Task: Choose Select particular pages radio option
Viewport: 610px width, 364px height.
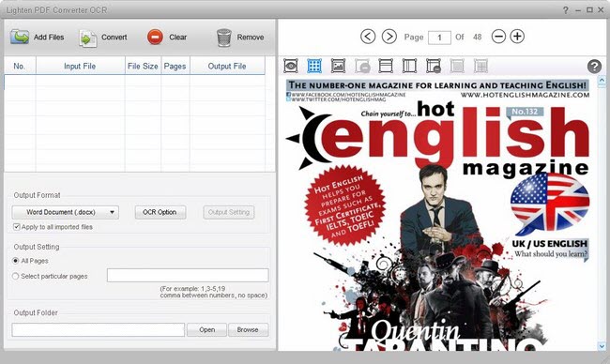Action: 16,276
